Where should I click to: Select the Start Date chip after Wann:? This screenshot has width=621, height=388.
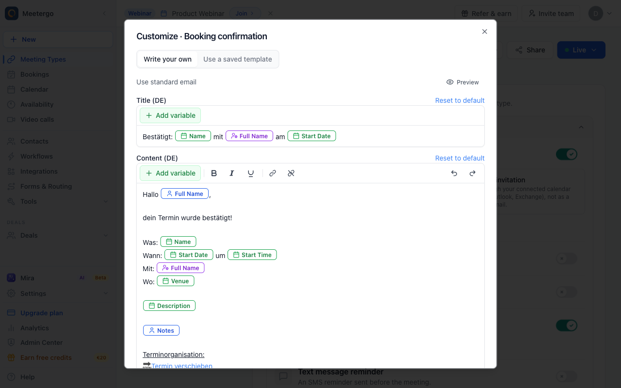pos(189,255)
